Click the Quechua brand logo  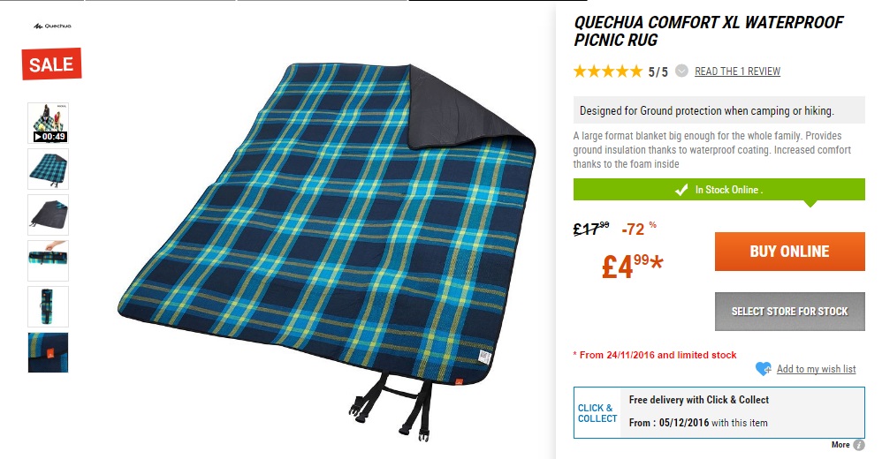(x=52, y=26)
